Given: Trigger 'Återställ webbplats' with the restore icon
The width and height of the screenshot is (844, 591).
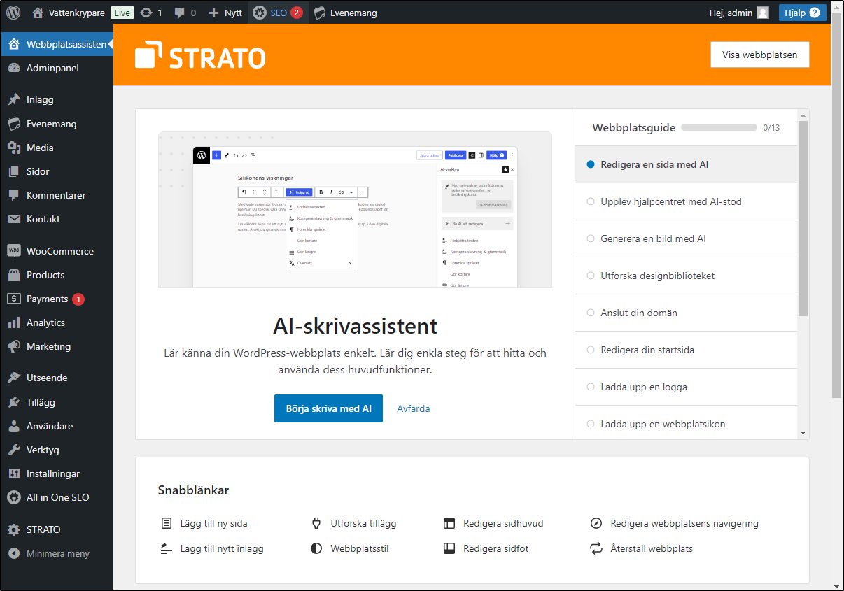Looking at the screenshot, I should tap(596, 548).
